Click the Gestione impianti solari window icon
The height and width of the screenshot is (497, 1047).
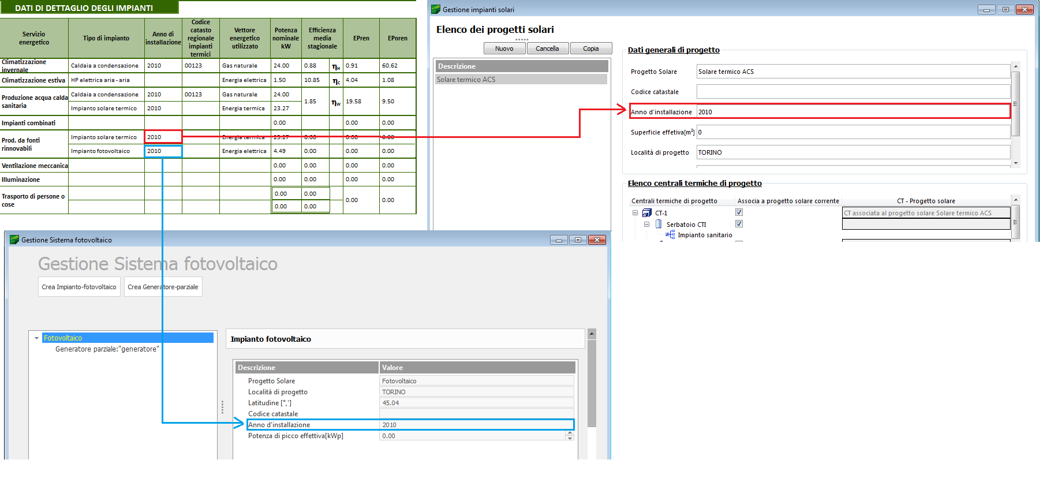pyautogui.click(x=436, y=9)
